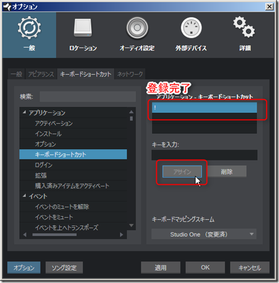Collapse the イベント tree group
The image size is (279, 283).
pyautogui.click(x=24, y=195)
